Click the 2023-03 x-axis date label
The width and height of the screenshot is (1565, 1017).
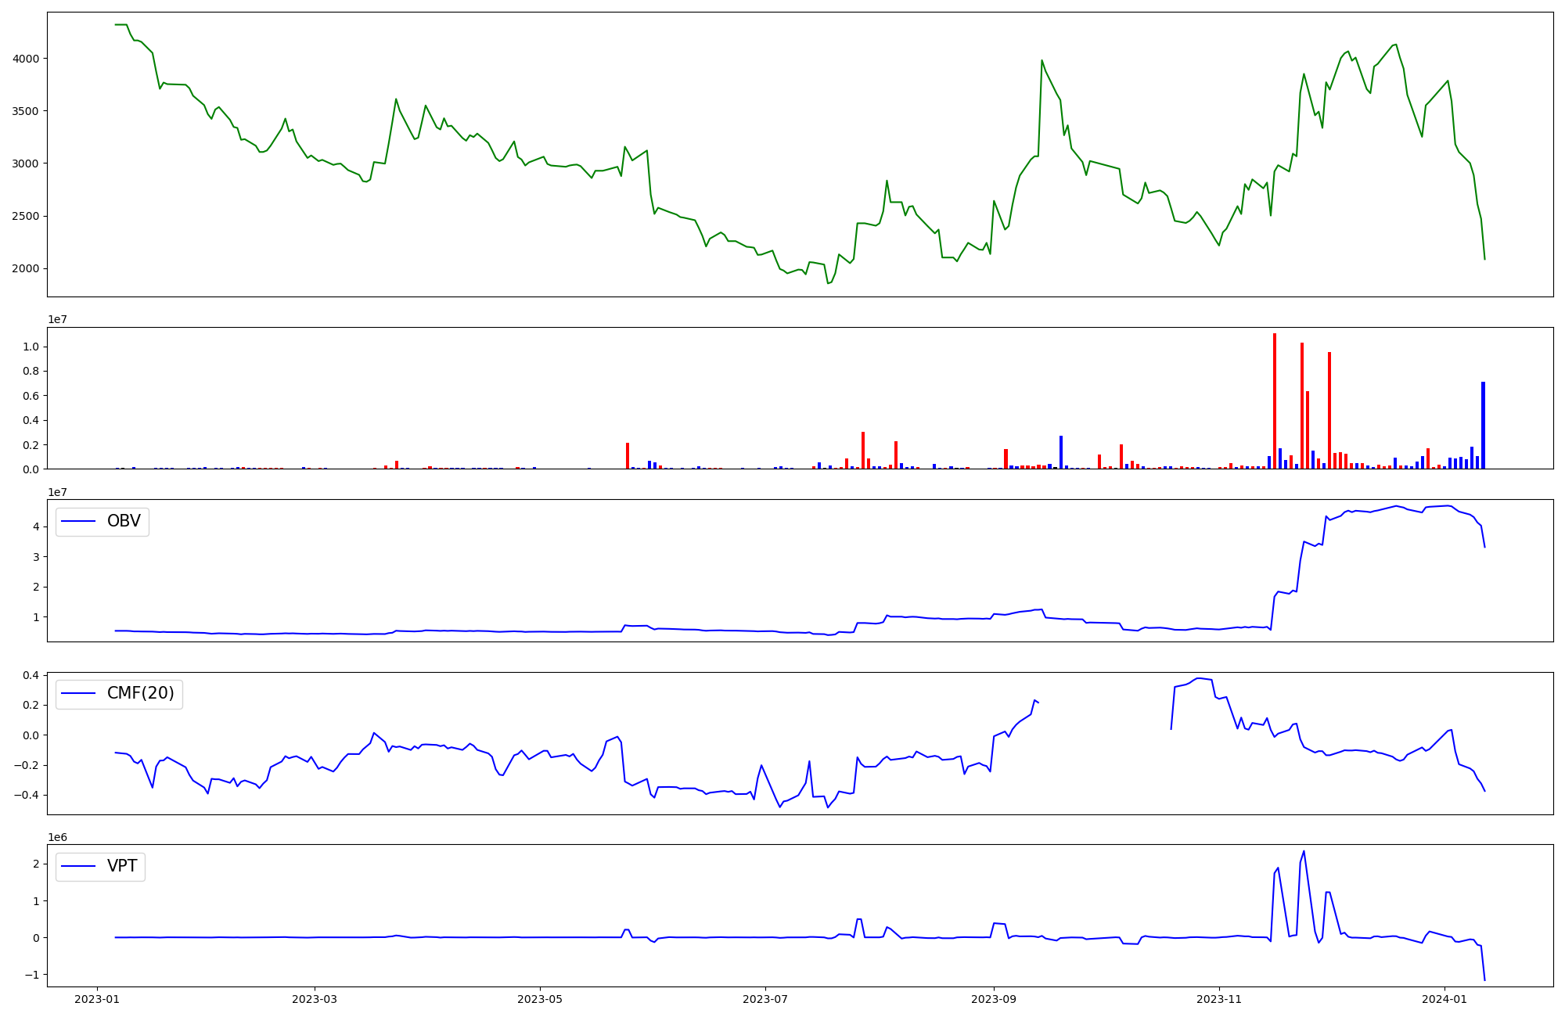pos(315,999)
